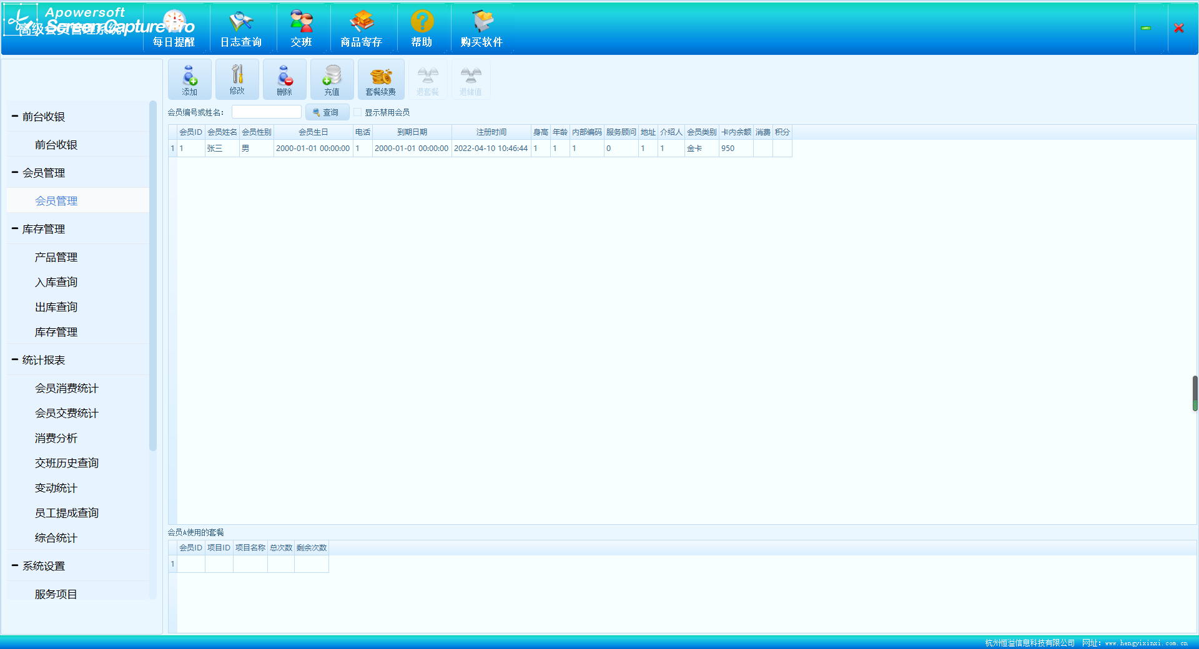Viewport: 1199px width, 649px height.
Task: Click the 会员编号或姓名 input field
Action: [x=267, y=112]
